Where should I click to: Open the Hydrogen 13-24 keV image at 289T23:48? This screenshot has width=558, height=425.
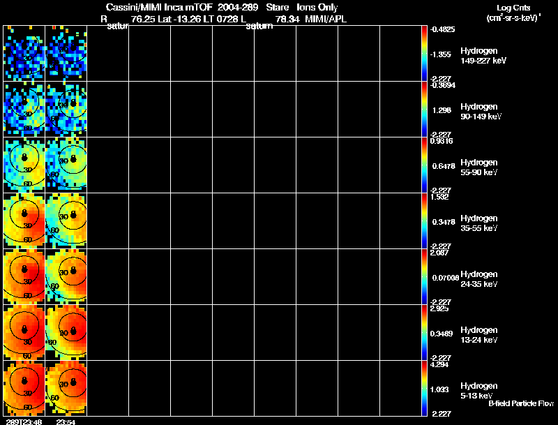click(24, 332)
